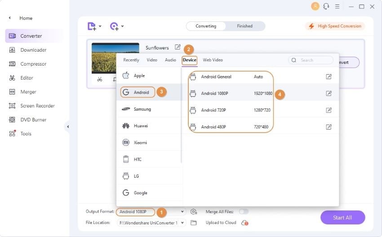The image size is (382, 237).
Task: Select Android 1080P preset
Action: (261, 94)
